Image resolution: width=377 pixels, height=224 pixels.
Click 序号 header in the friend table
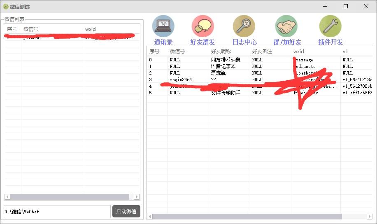[154, 51]
